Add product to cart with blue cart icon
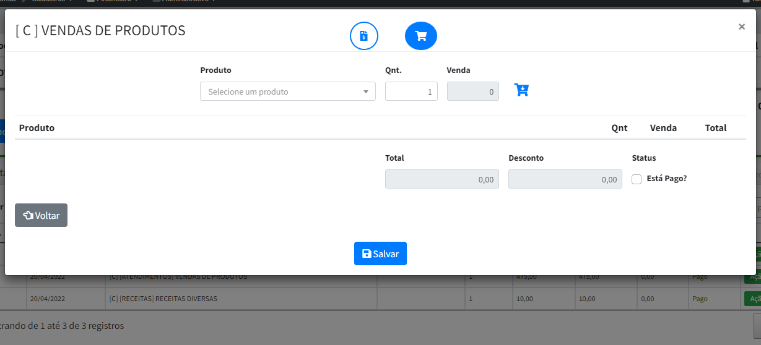Screen dimensions: 761x345 [521, 90]
